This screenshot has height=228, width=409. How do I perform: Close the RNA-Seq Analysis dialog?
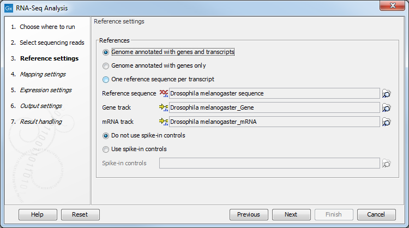point(392,6)
